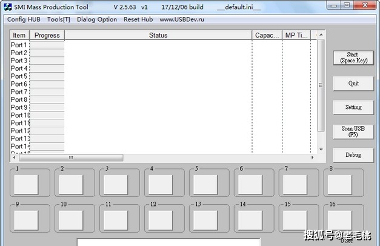Click the Debug button
380x246 pixels.
click(353, 155)
